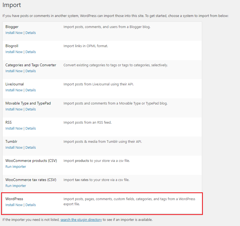Click the intro paragraph about importing posts
The width and height of the screenshot is (240, 226).
tap(115, 16)
